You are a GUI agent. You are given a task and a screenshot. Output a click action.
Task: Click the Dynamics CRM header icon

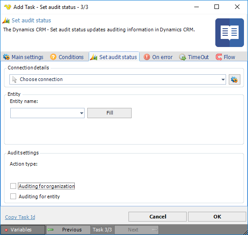[x=6, y=21]
